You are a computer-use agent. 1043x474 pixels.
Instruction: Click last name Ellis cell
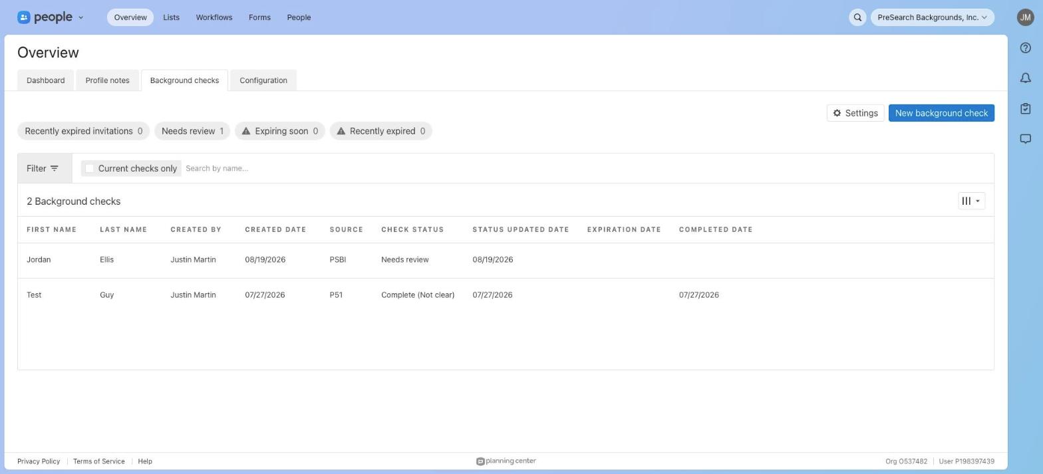pyautogui.click(x=106, y=260)
